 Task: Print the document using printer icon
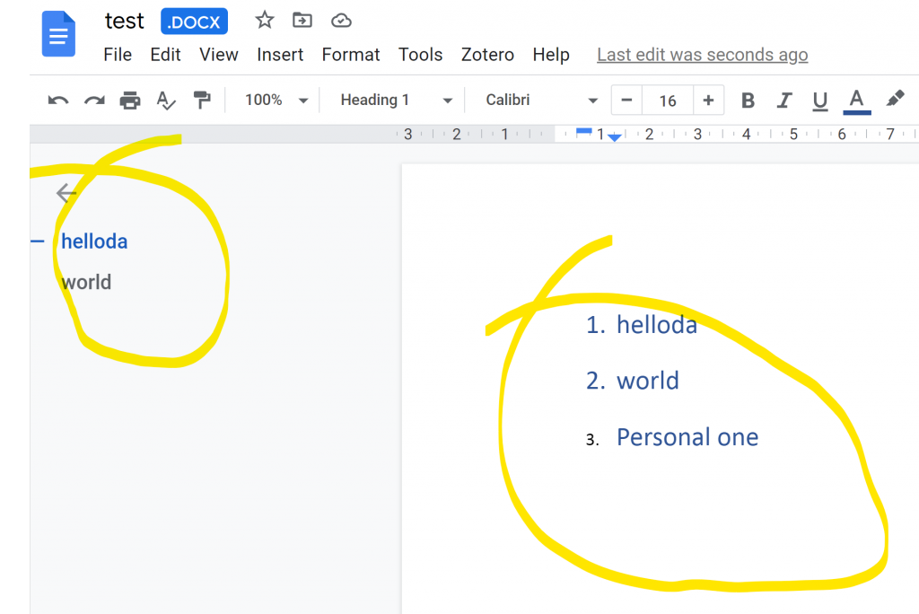point(130,101)
